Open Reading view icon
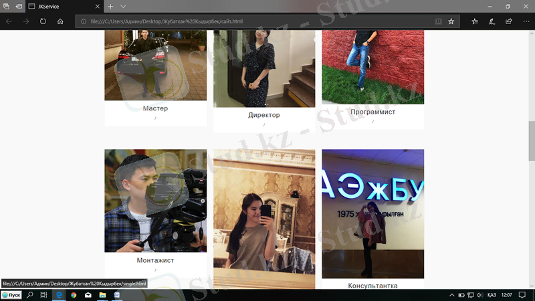 click(439, 21)
